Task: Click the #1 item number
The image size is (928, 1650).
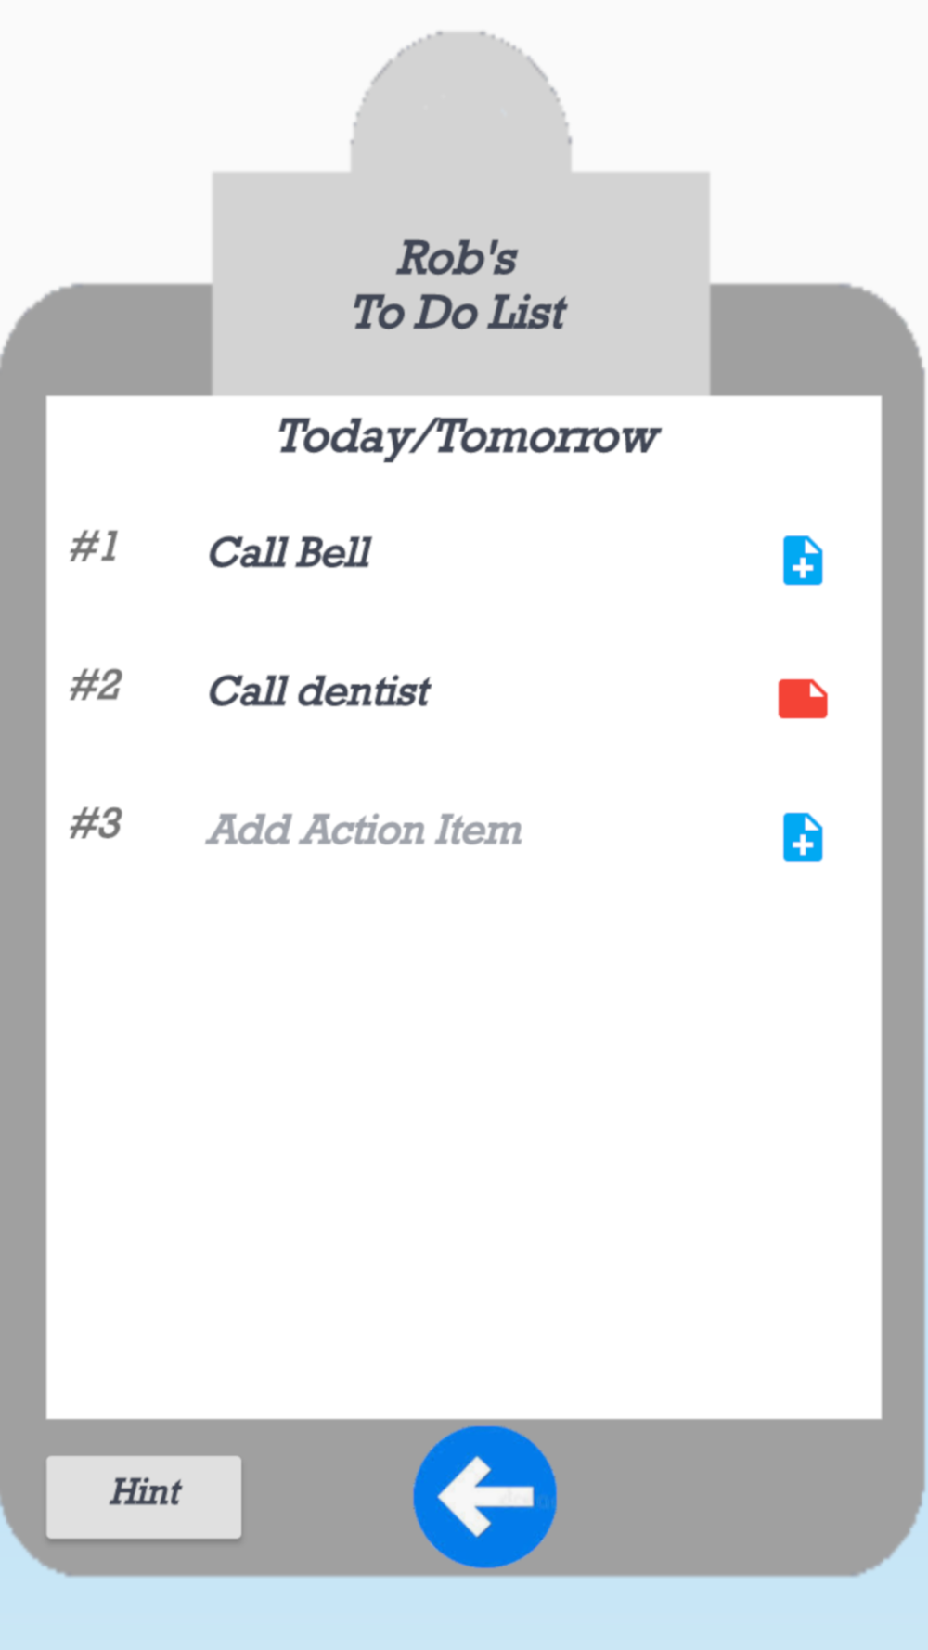Action: tap(95, 547)
